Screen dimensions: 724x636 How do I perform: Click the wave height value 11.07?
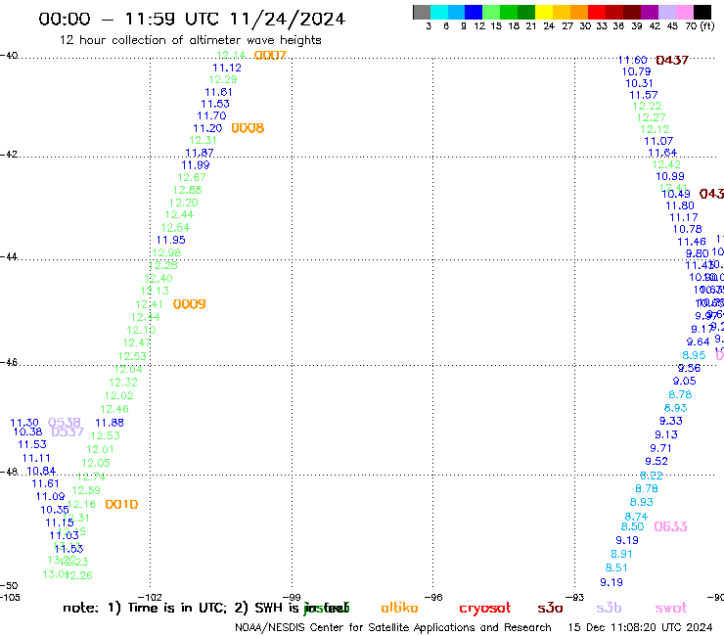tap(658, 141)
